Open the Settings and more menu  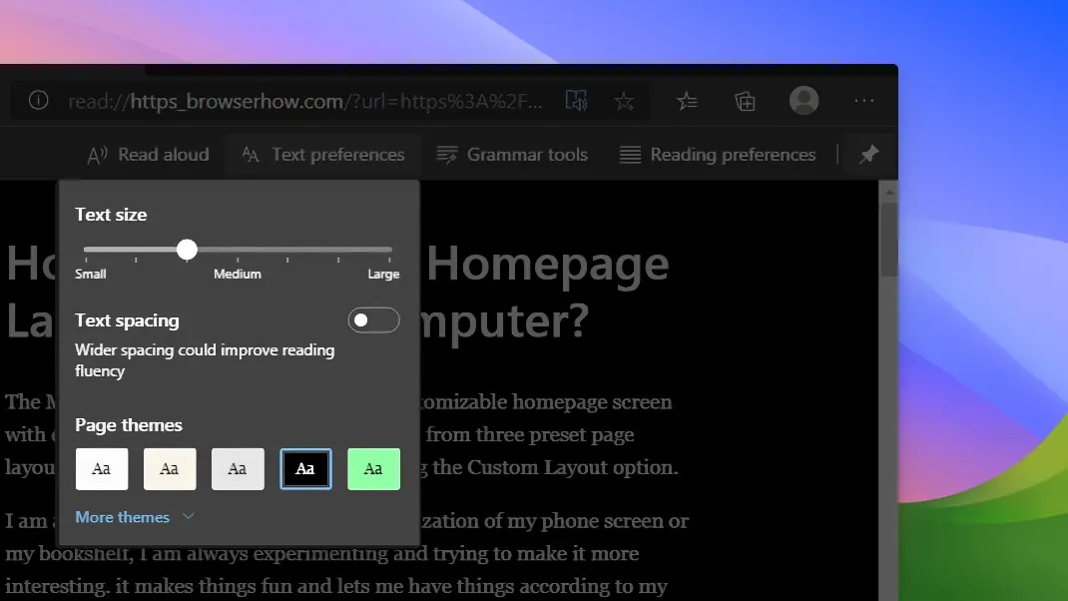[x=863, y=100]
